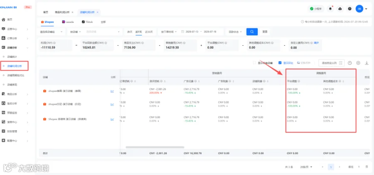
Task: Click info icon next to 利润(CNY)
Action: (54, 43)
